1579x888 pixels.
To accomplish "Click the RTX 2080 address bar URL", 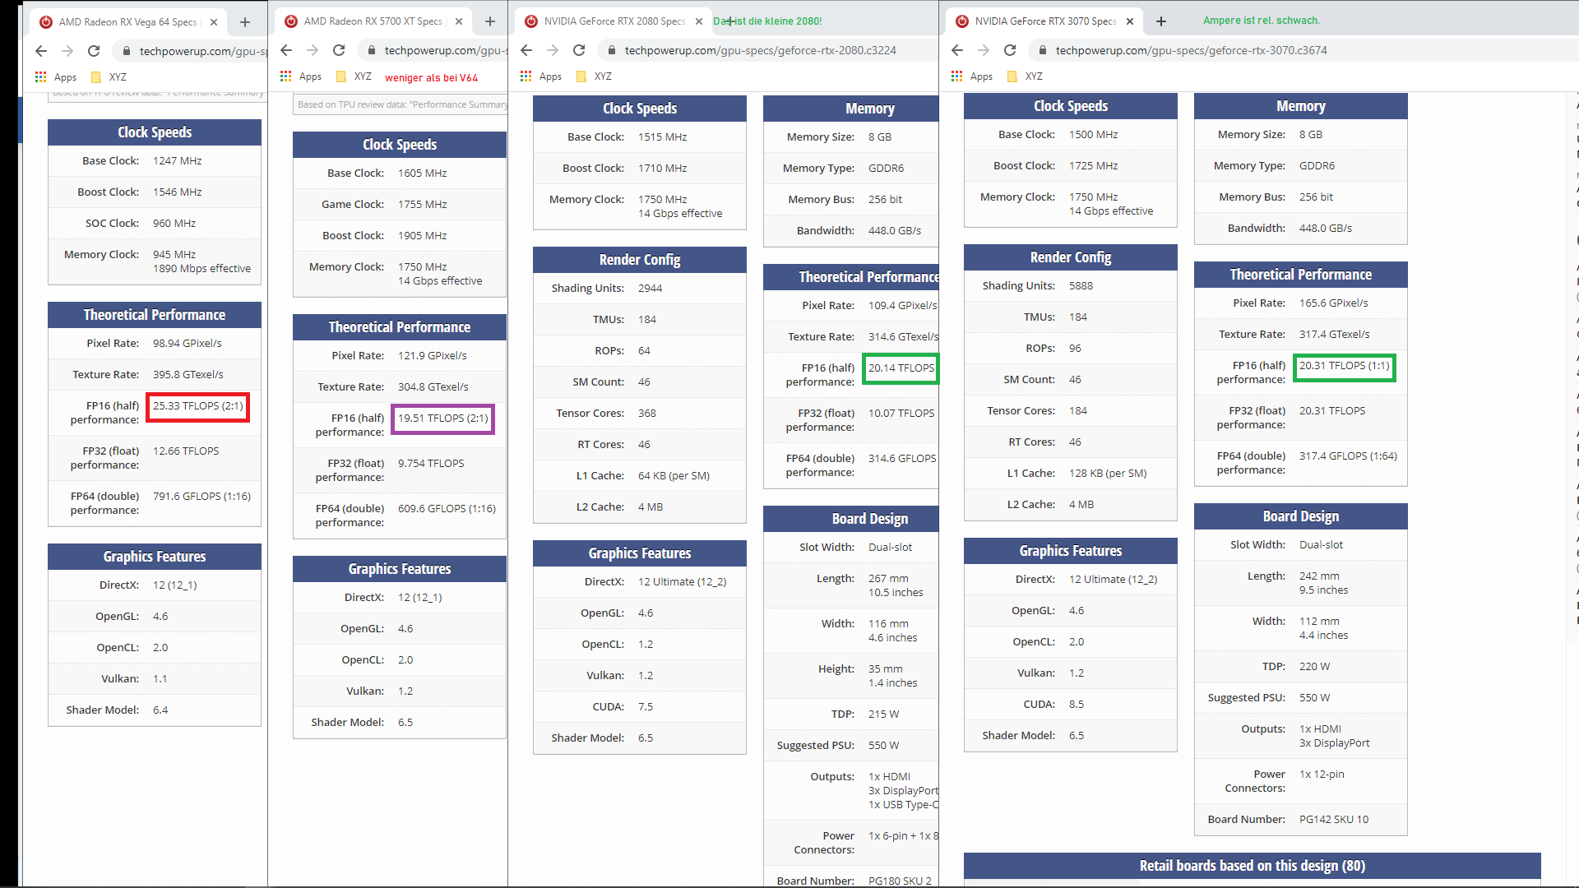I will click(x=760, y=50).
